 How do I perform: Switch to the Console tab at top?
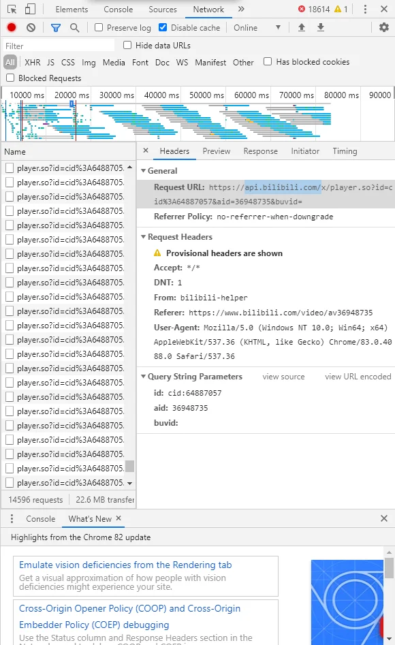tap(118, 9)
